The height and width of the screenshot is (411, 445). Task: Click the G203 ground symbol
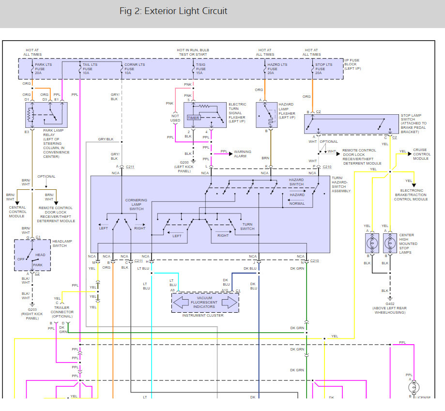point(32,305)
